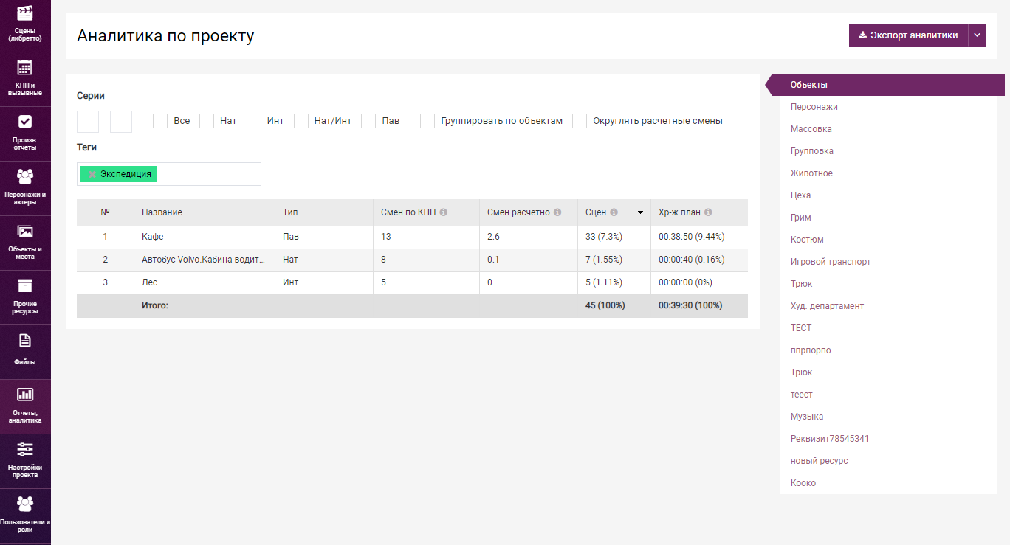Open the новый ресурс category link
This screenshot has height=545, width=1010.
819,461
